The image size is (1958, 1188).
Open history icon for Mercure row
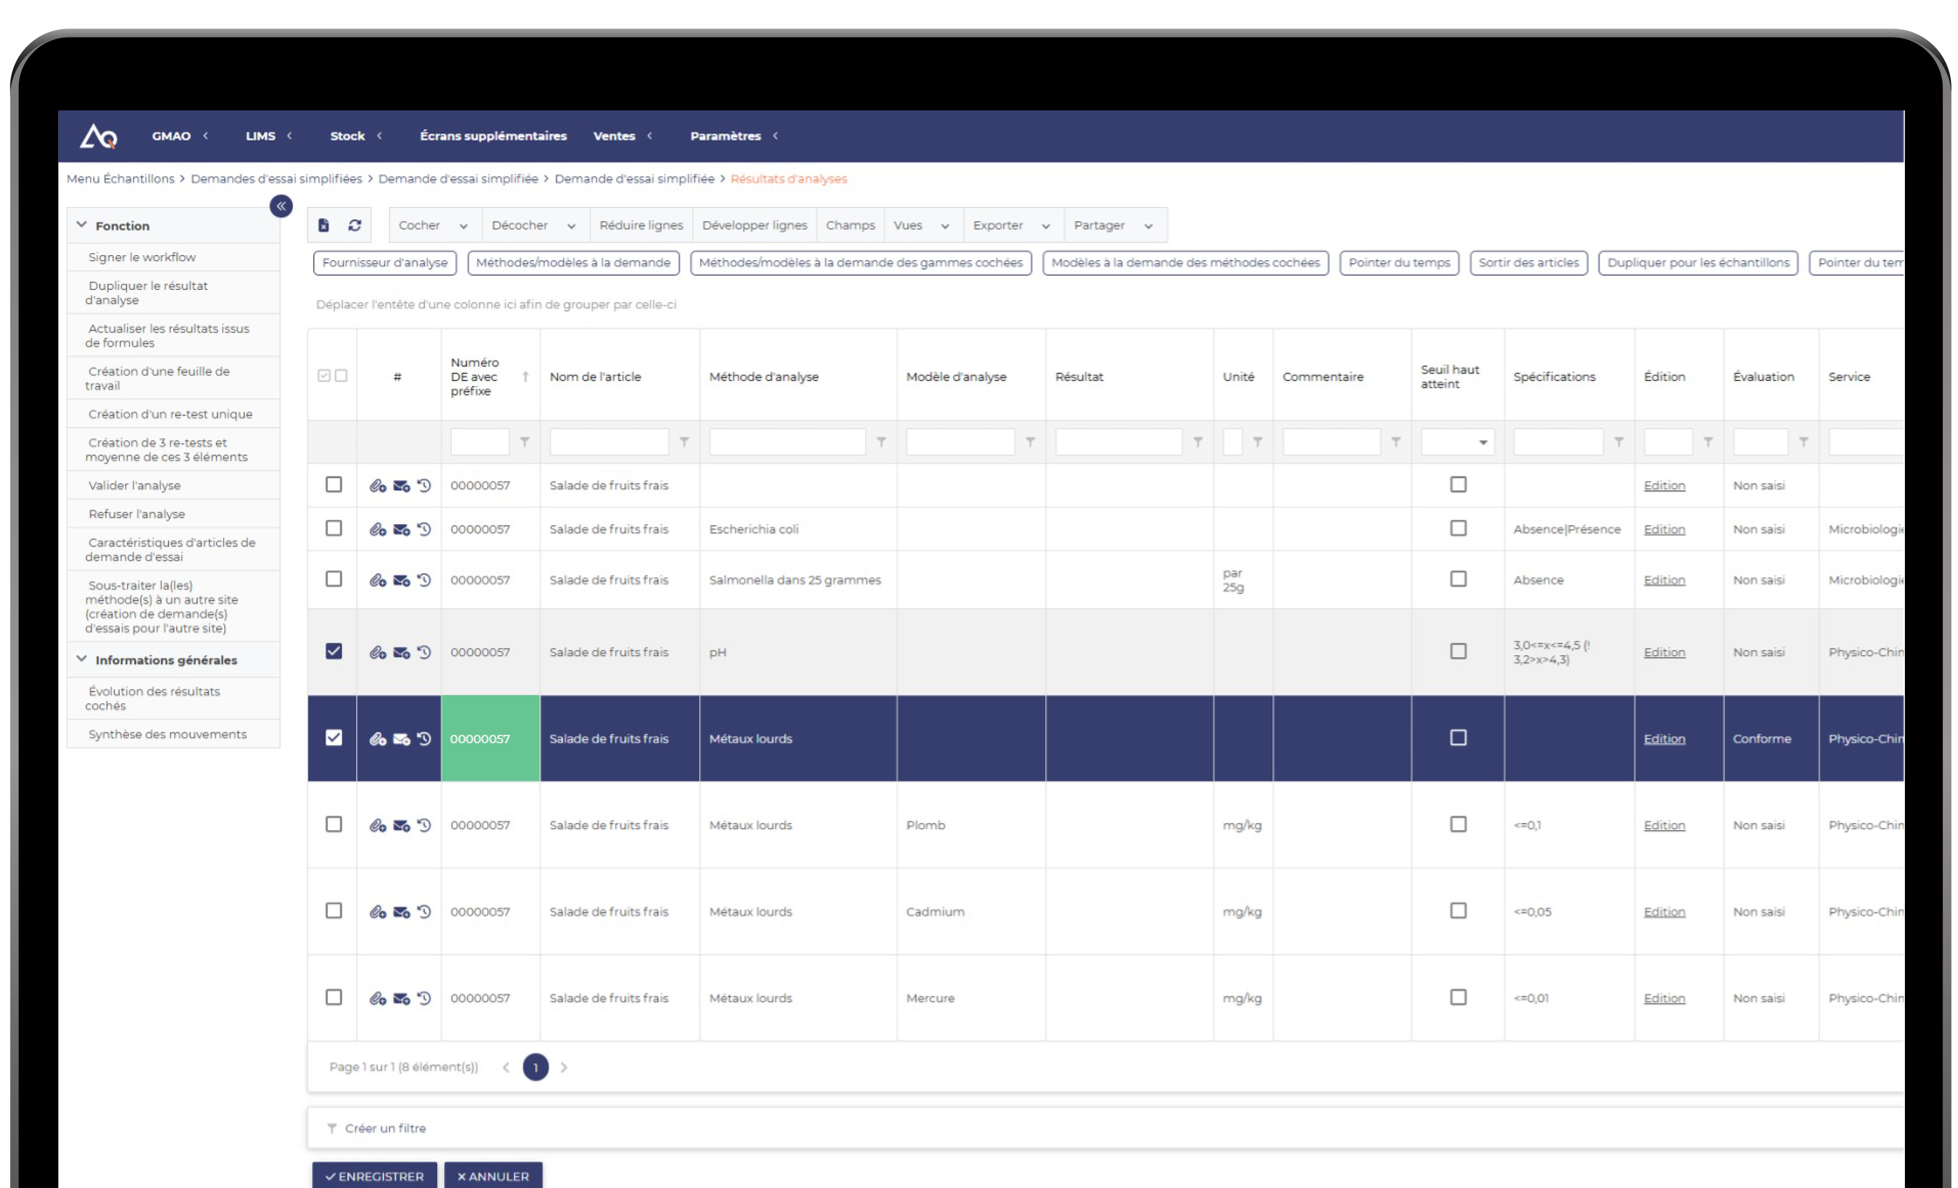(x=424, y=999)
